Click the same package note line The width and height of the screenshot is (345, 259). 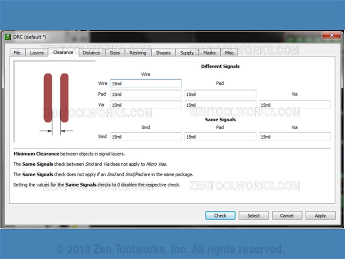[103, 174]
